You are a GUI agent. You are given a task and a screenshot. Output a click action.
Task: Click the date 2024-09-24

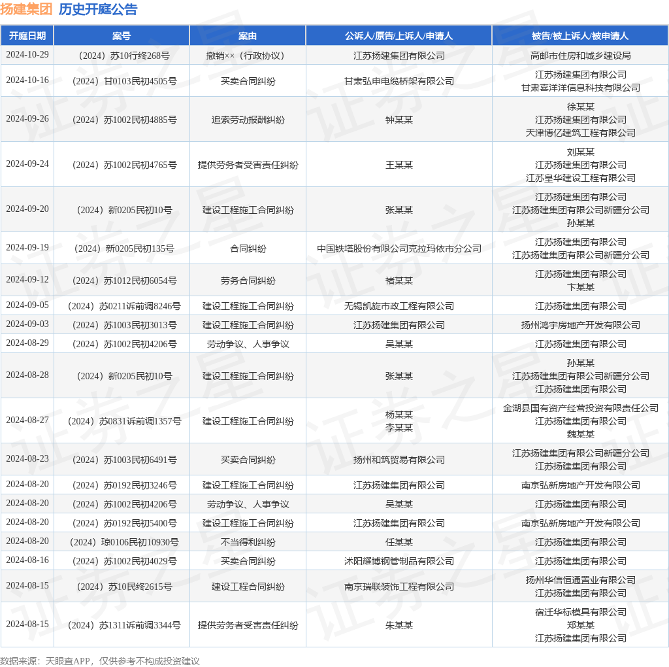tap(27, 164)
